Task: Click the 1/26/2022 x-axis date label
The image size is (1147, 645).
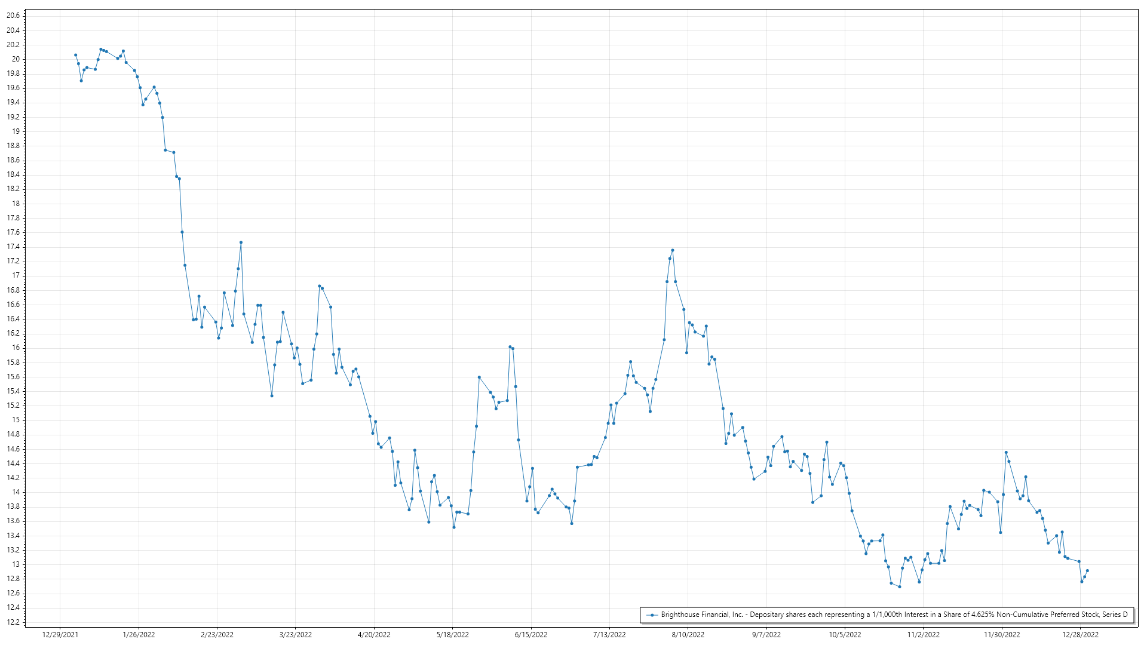Action: 139,634
